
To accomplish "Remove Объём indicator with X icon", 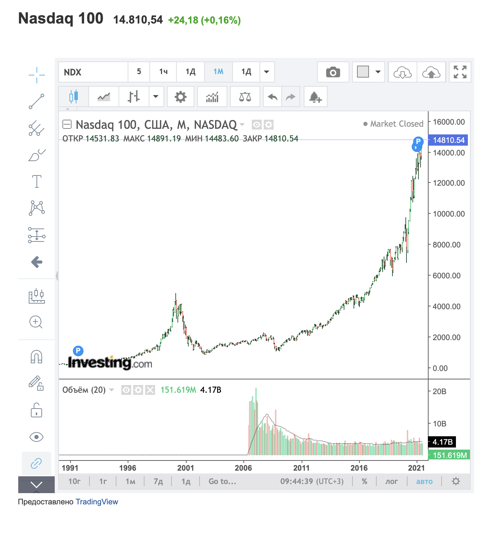I will [x=150, y=390].
